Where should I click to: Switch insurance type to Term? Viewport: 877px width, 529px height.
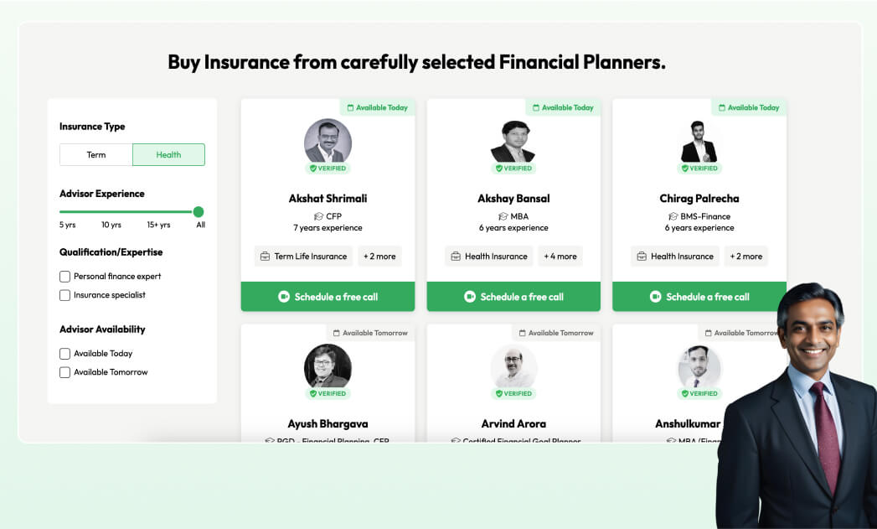coord(96,154)
